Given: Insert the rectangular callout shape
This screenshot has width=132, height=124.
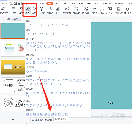Looking at the screenshot, I should tap(27, 105).
